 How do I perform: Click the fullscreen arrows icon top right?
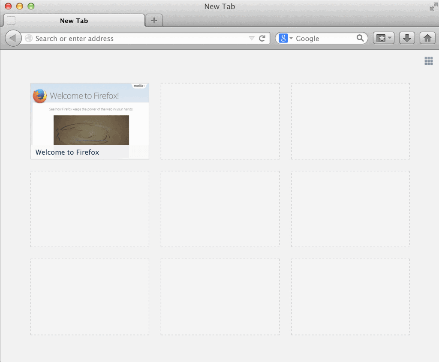[433, 6]
